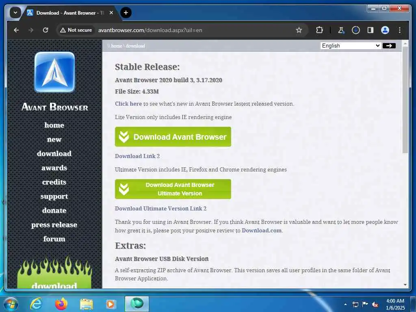The height and width of the screenshot is (312, 416).
Task: Click the page vertical scrollbar thumb
Action: 405,100
